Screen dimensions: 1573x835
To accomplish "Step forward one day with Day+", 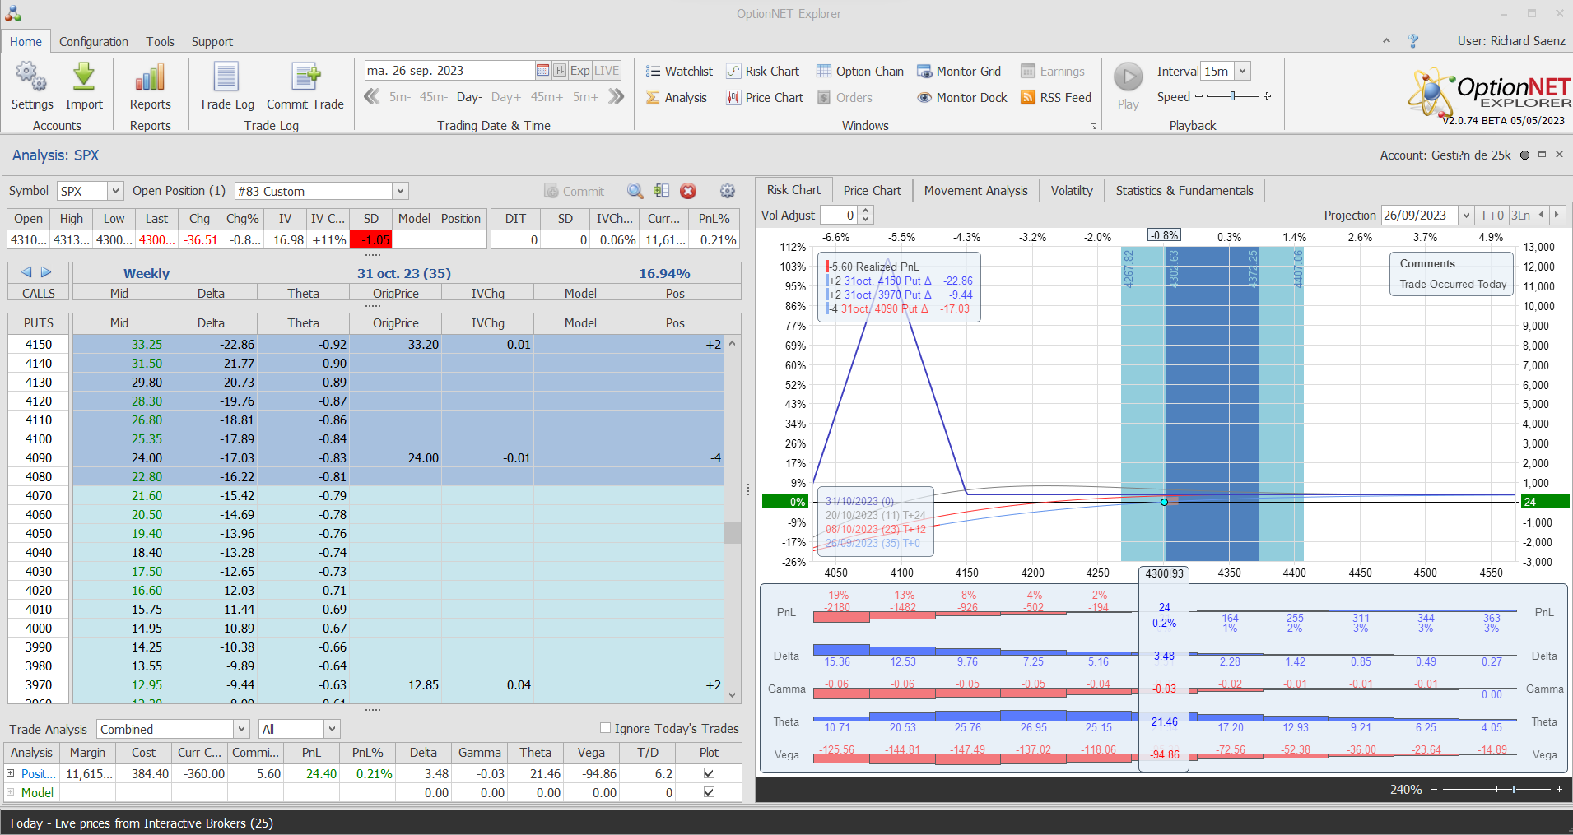I will 505,97.
